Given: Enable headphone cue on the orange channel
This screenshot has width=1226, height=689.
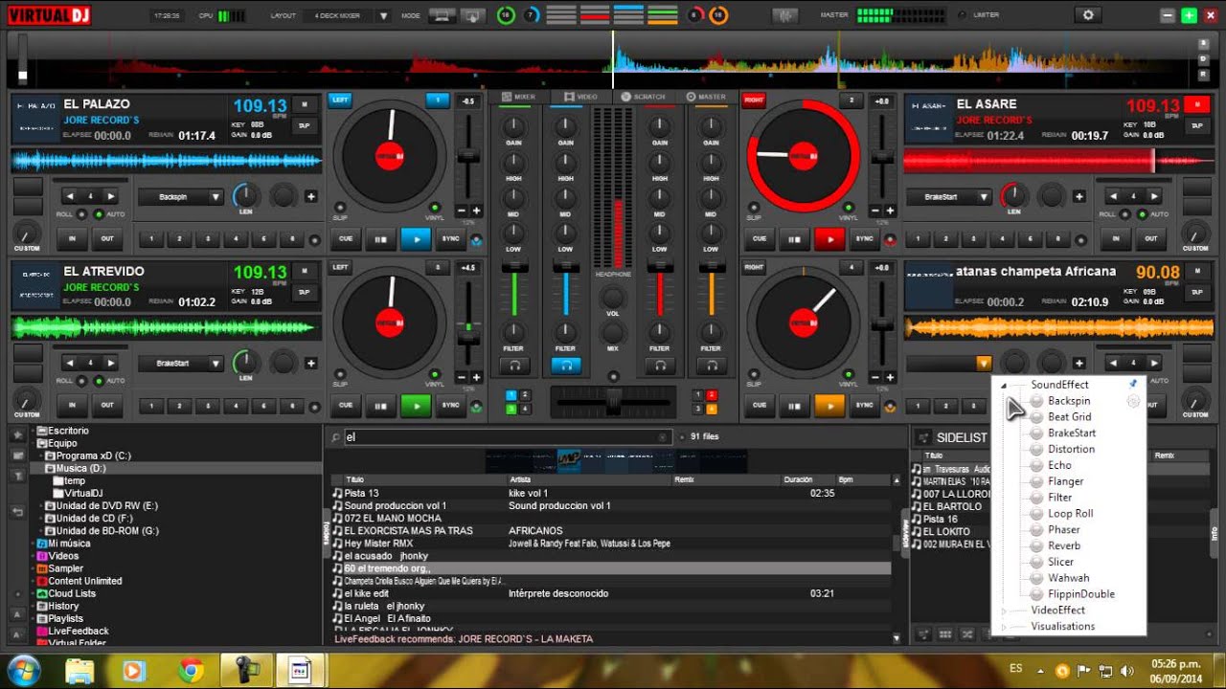Looking at the screenshot, I should (x=710, y=365).
